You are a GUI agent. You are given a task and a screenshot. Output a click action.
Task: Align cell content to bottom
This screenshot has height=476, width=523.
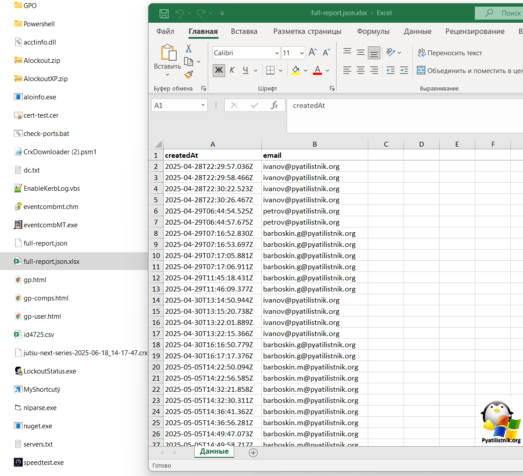[x=374, y=52]
